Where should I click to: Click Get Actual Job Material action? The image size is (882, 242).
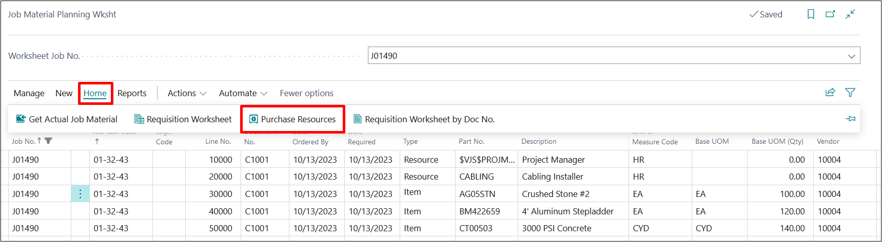67,119
